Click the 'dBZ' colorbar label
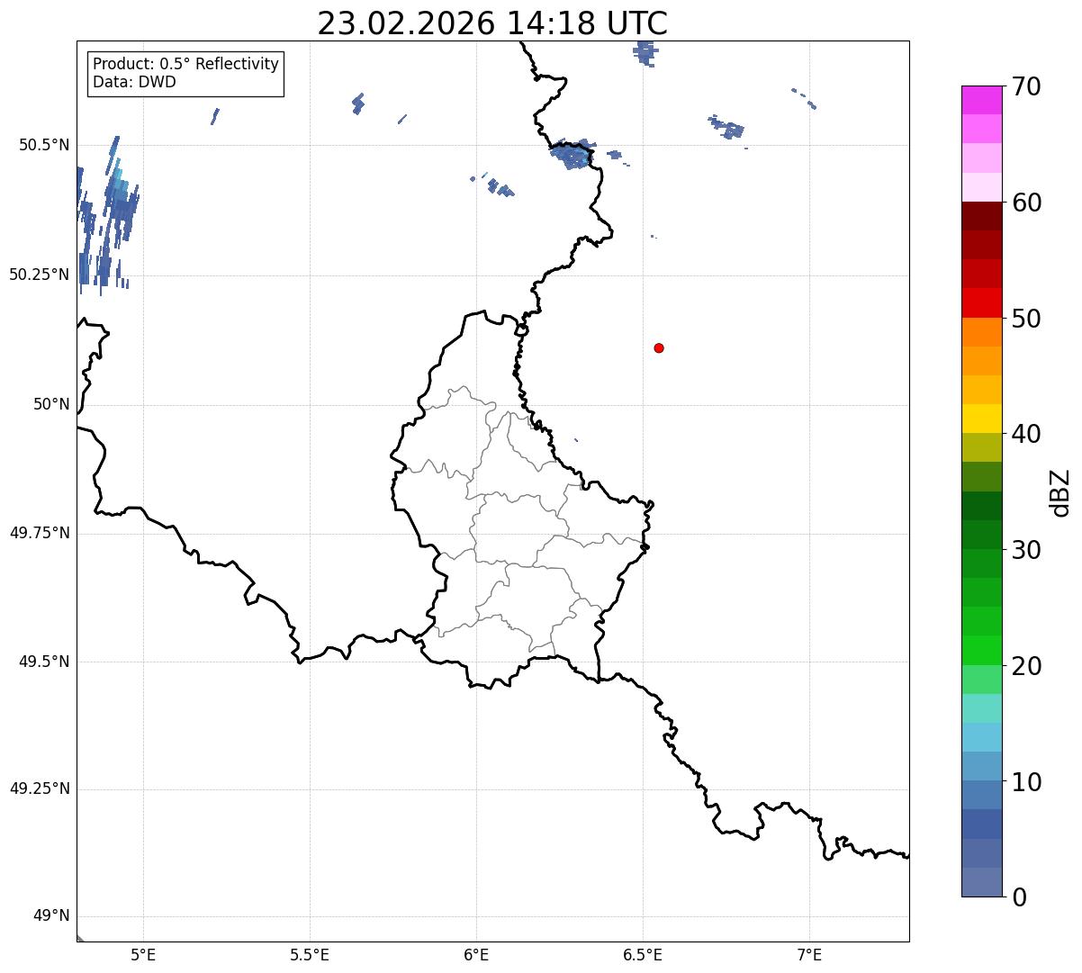The image size is (1082, 973). tap(1060, 492)
